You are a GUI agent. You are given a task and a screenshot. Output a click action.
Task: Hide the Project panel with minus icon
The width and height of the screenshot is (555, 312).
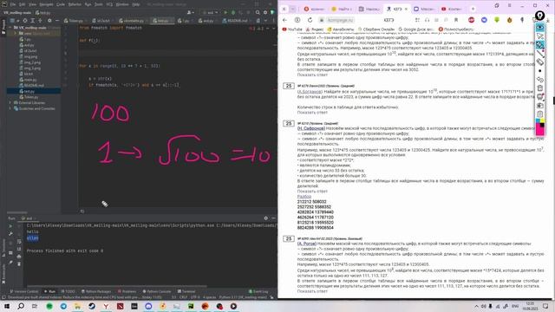(x=56, y=21)
